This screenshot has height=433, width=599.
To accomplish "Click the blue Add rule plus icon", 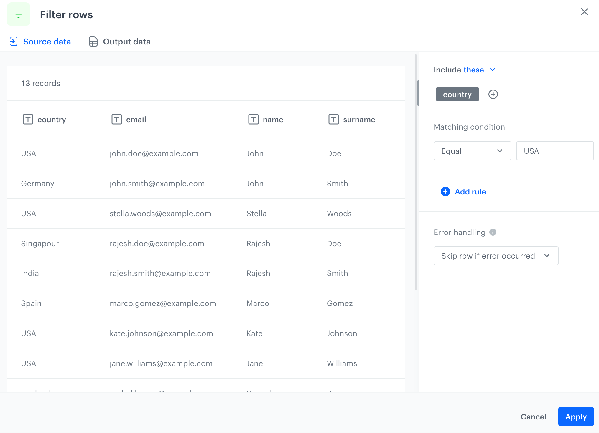I will 445,191.
